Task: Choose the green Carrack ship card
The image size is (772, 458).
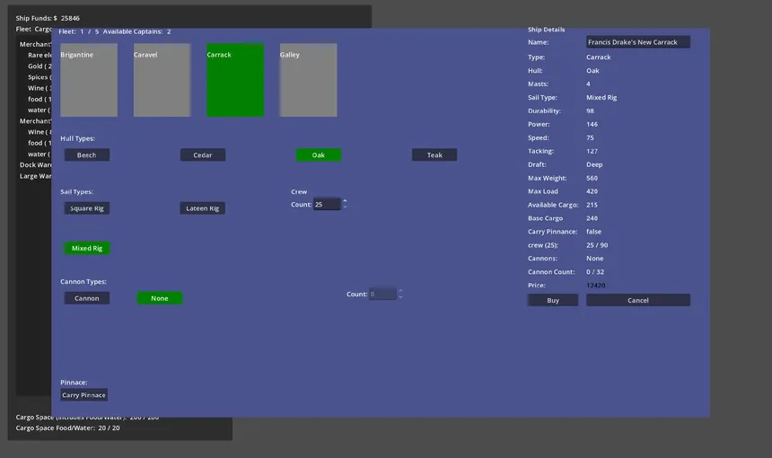Action: pos(235,80)
